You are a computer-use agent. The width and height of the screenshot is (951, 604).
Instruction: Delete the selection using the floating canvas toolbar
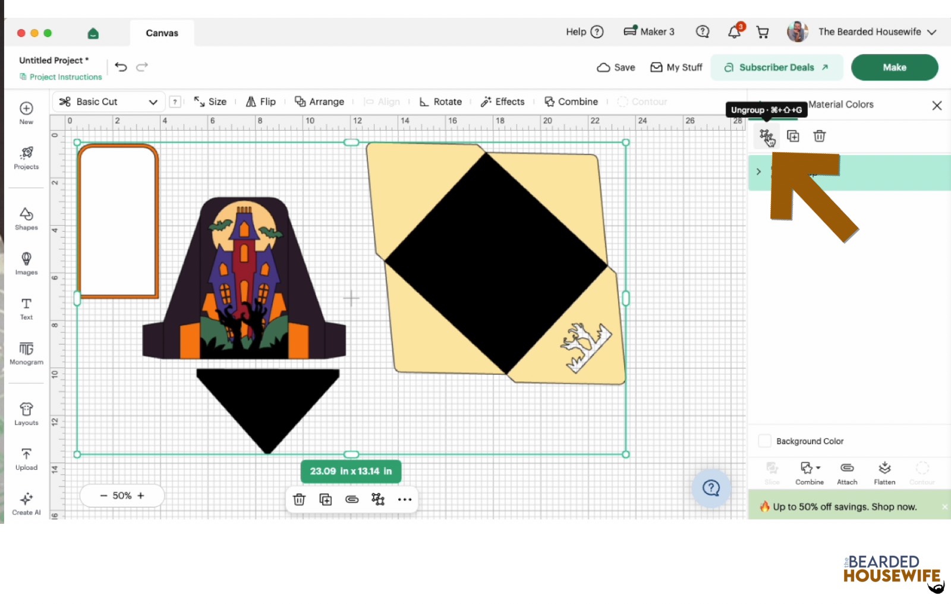[x=299, y=499]
